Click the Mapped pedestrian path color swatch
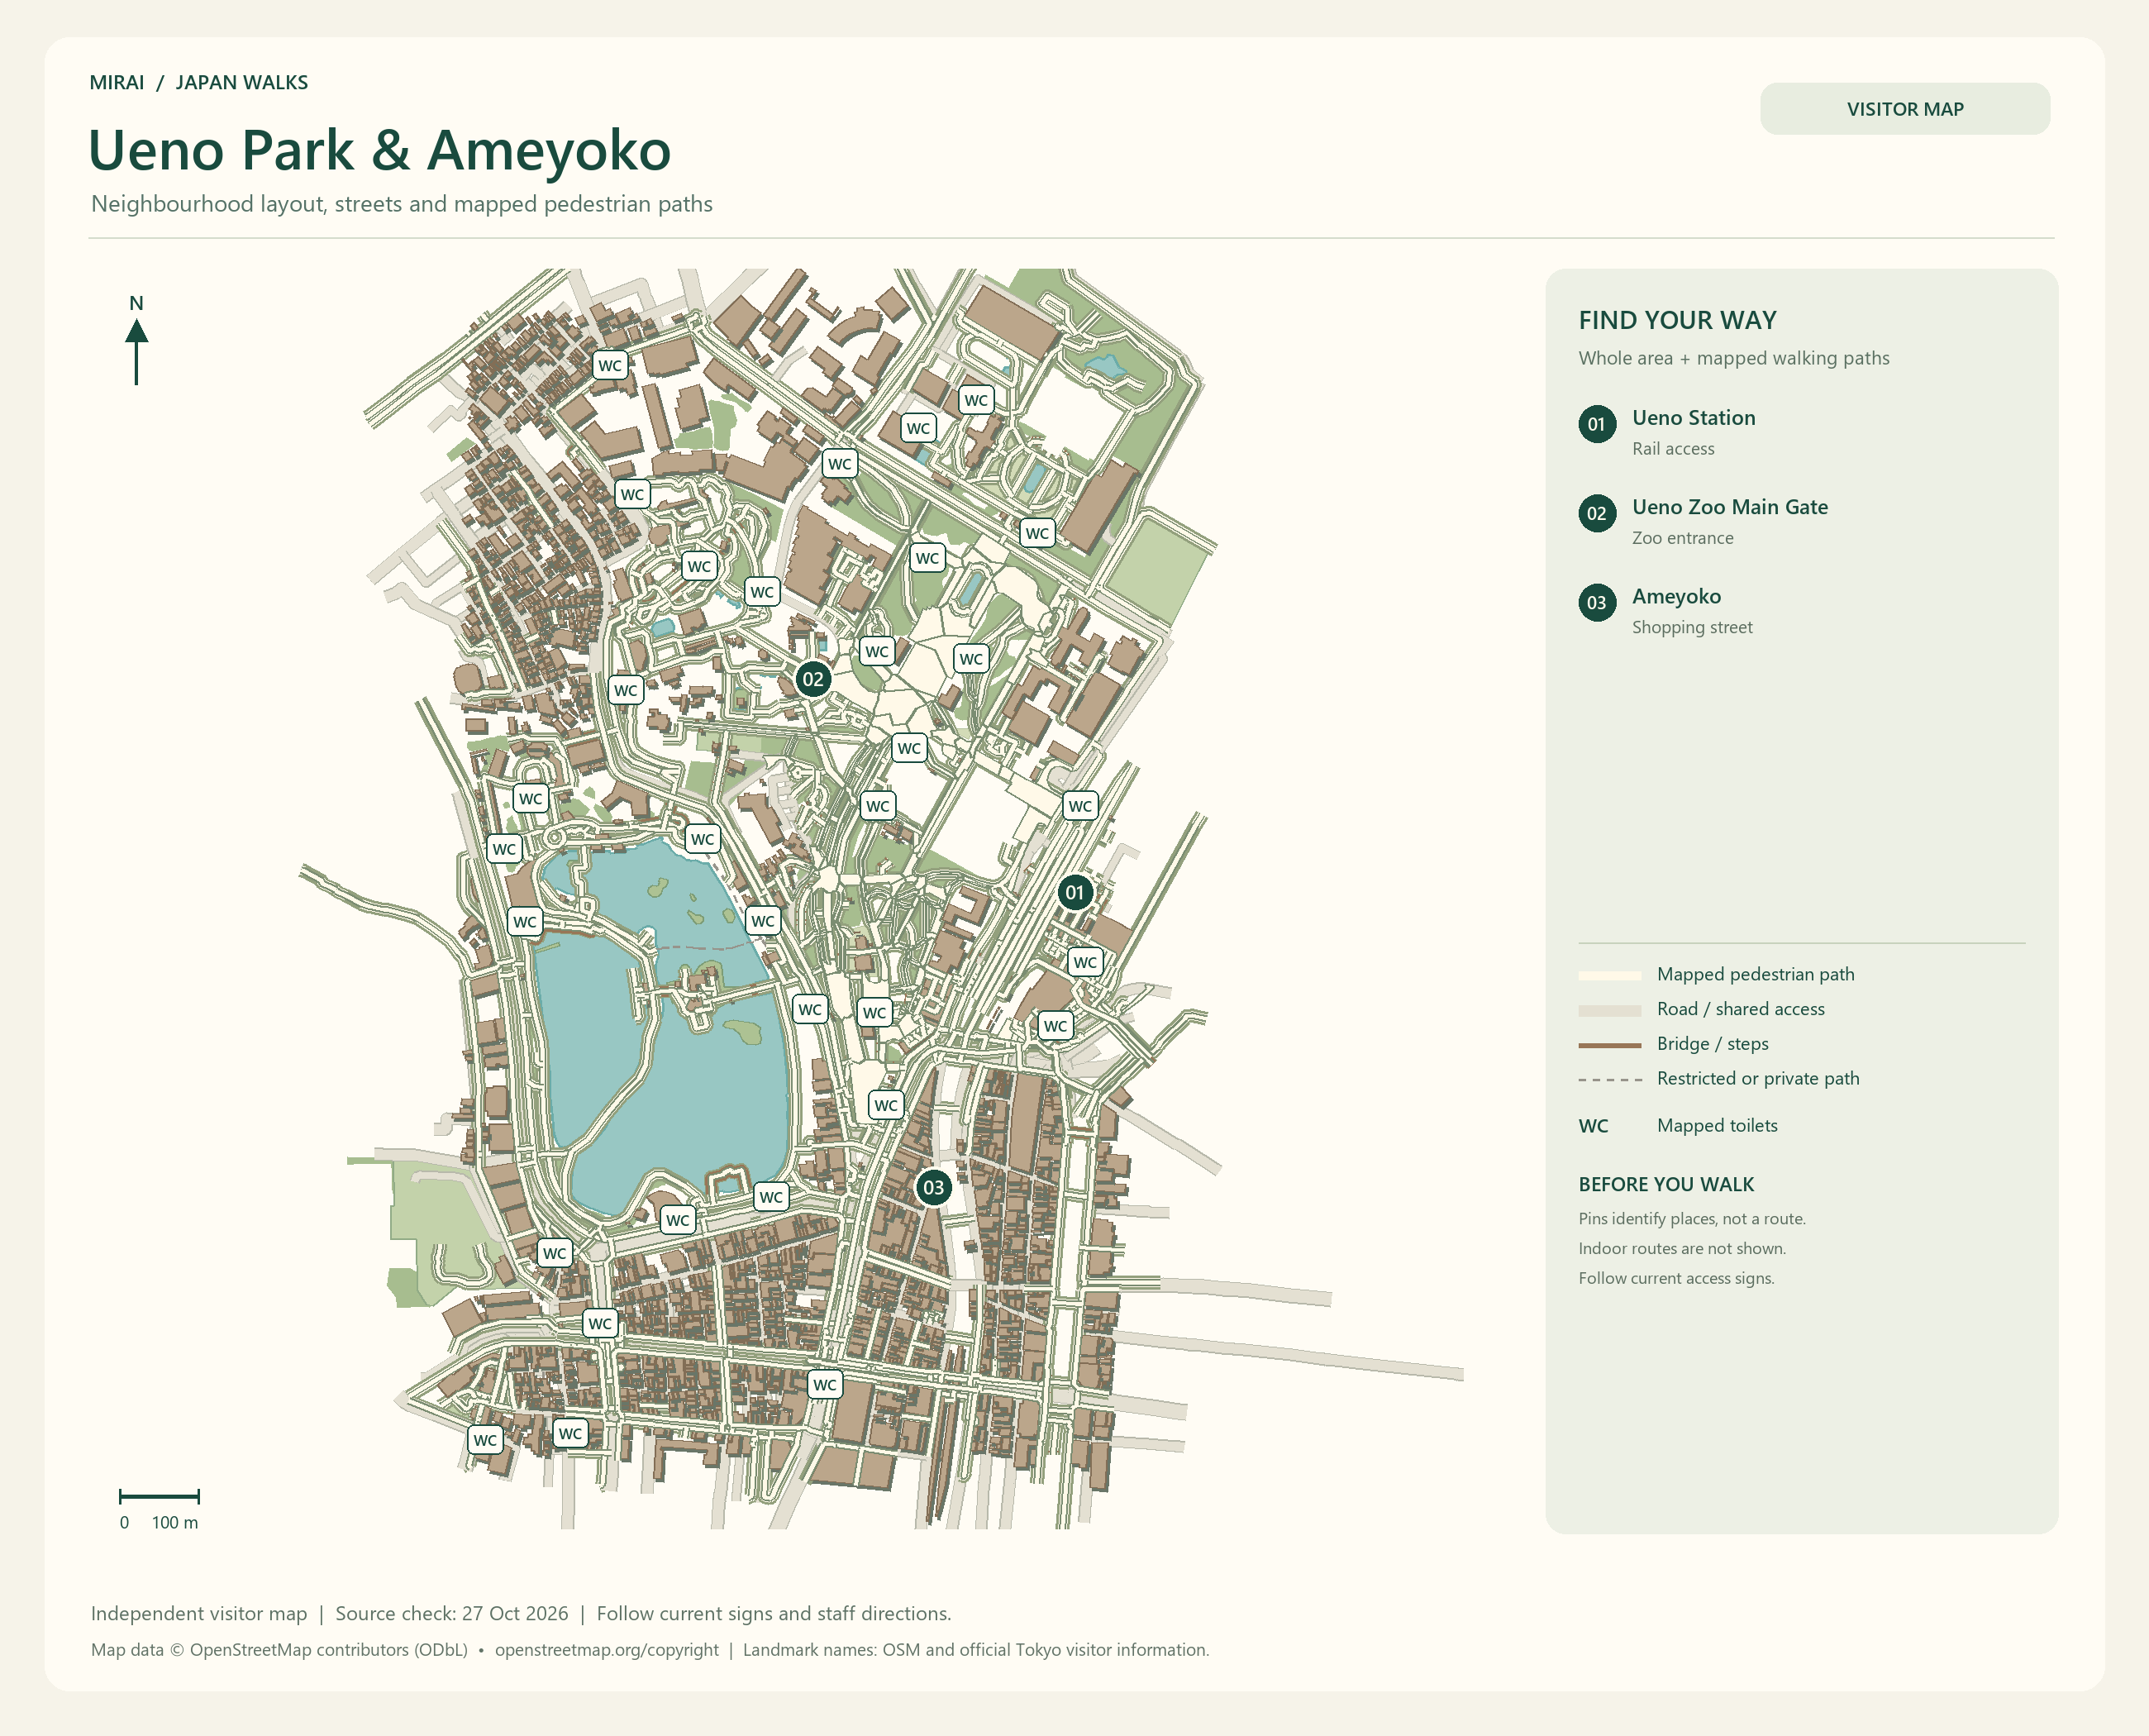The image size is (2149, 1736). tap(1609, 975)
